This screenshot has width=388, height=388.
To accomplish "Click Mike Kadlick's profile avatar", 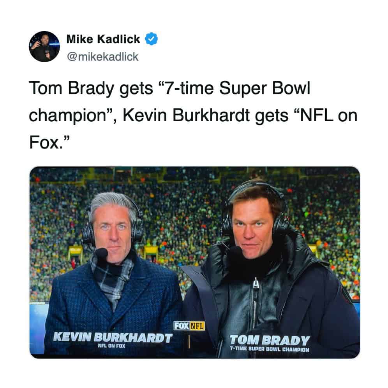I will (x=44, y=47).
